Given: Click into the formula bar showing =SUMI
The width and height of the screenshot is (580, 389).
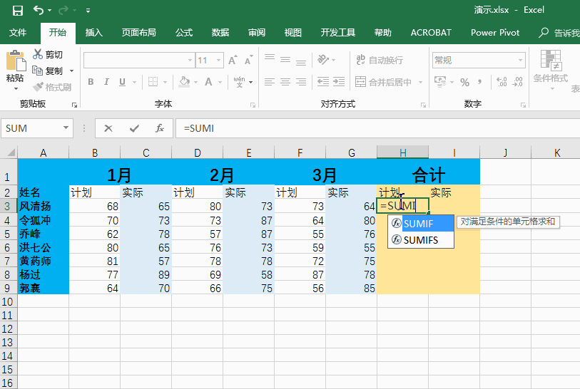Looking at the screenshot, I should tap(377, 128).
